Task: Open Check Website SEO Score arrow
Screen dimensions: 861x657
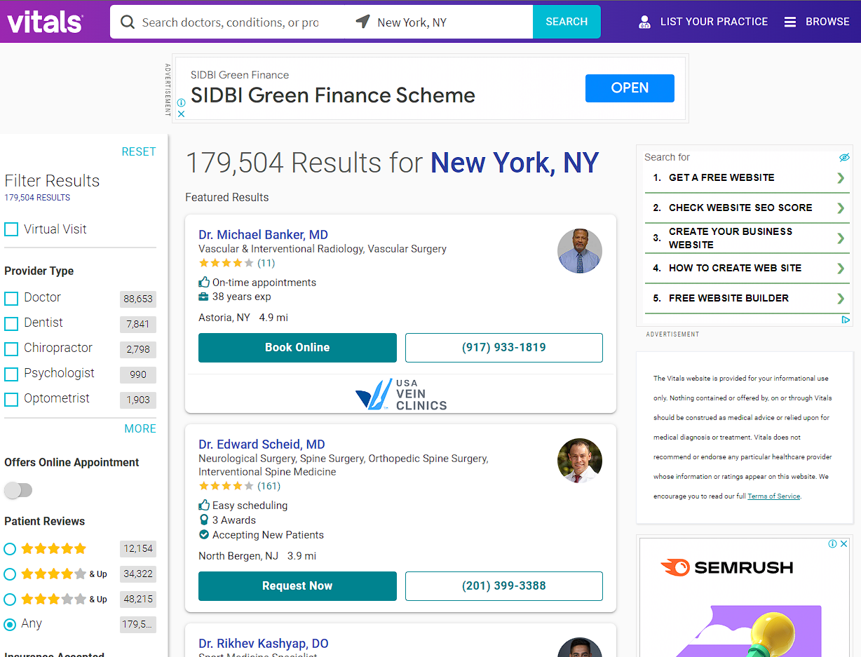Action: [x=841, y=208]
